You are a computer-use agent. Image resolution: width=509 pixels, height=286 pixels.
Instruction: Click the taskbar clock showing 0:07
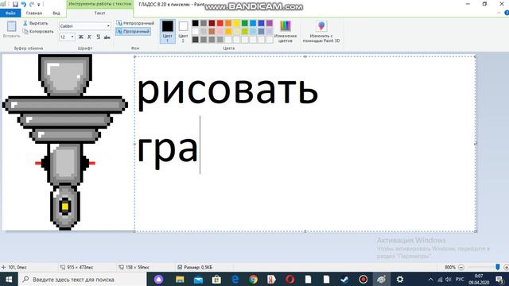pyautogui.click(x=479, y=279)
